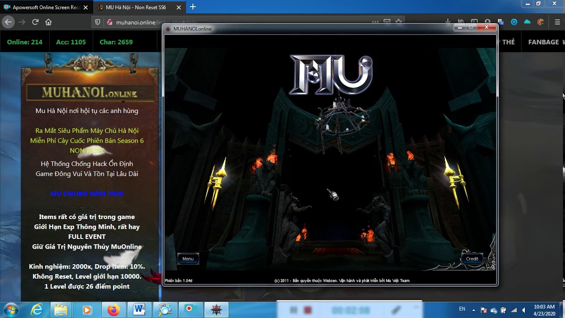565x318 pixels.
Task: Click the MUHANOI.online game title bar icon
Action: coord(168,29)
